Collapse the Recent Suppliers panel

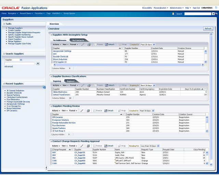coord(4,84)
